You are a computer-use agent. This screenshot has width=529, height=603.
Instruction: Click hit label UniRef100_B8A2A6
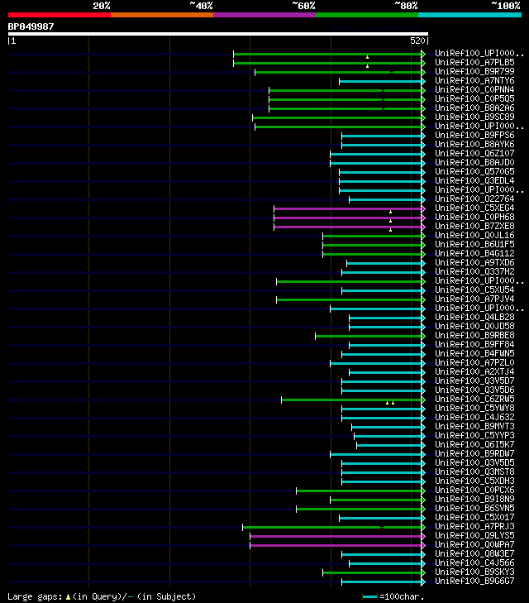pyautogui.click(x=474, y=108)
